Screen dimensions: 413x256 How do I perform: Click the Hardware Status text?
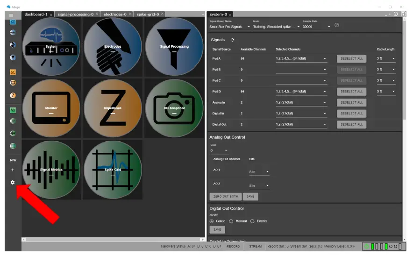pyautogui.click(x=173, y=247)
